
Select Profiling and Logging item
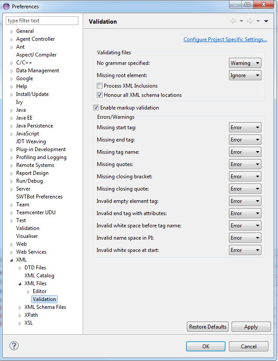[41, 157]
